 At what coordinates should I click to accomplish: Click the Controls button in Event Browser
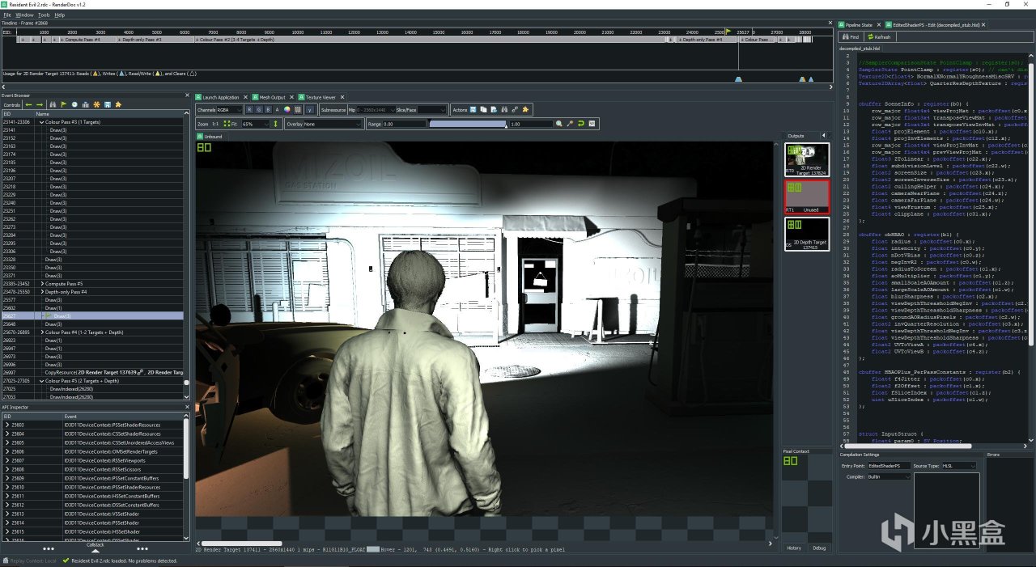[12, 104]
